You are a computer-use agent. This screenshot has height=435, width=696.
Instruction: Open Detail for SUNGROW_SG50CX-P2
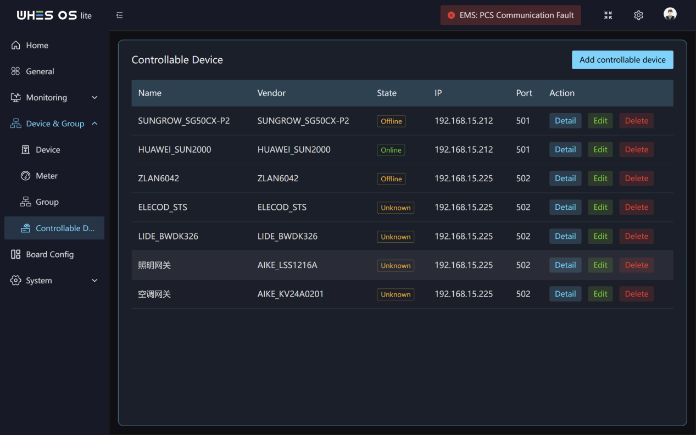point(565,121)
